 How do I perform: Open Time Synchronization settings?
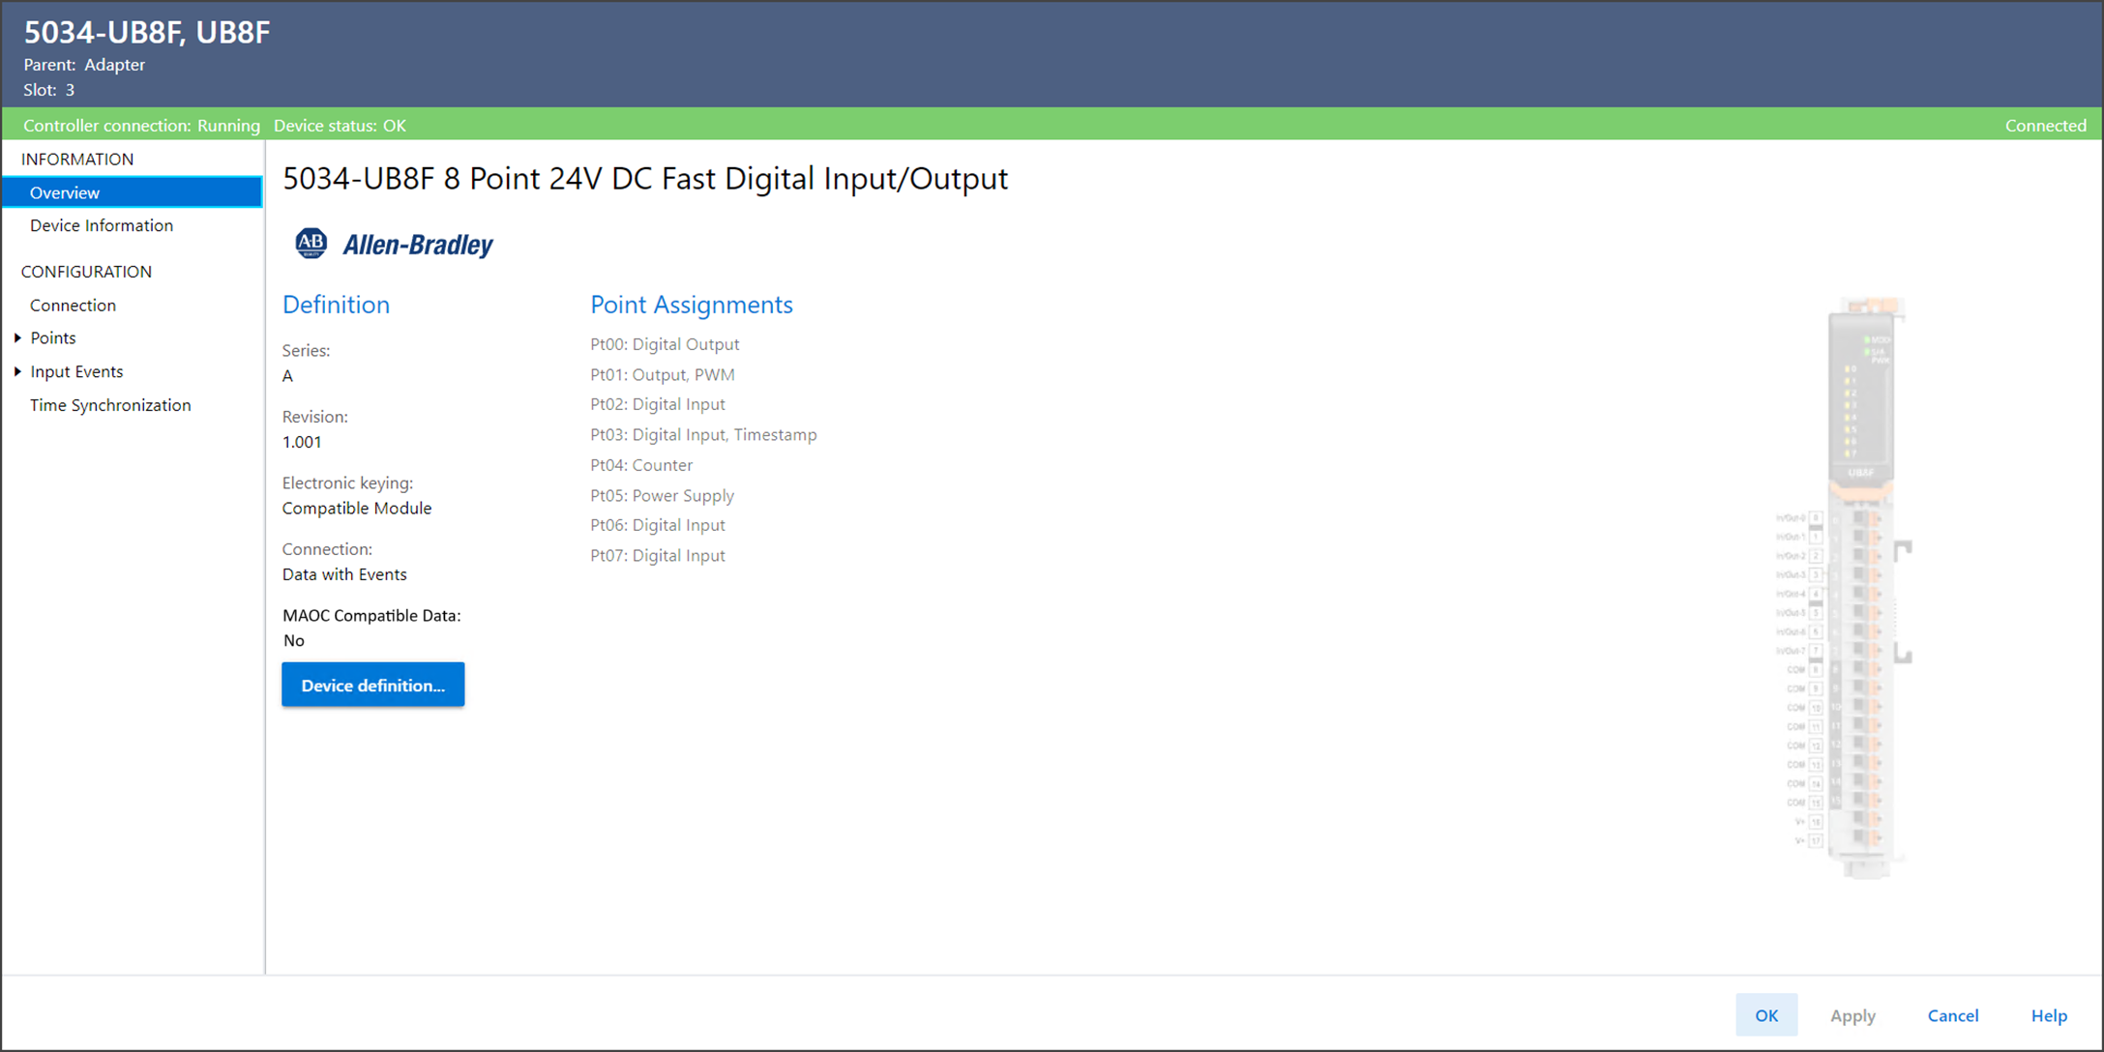pyautogui.click(x=110, y=405)
